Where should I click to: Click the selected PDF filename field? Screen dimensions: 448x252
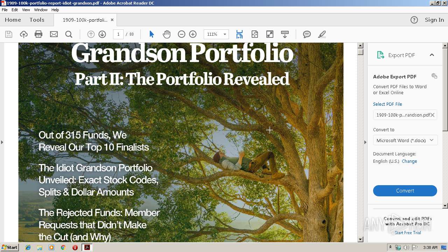(x=405, y=115)
